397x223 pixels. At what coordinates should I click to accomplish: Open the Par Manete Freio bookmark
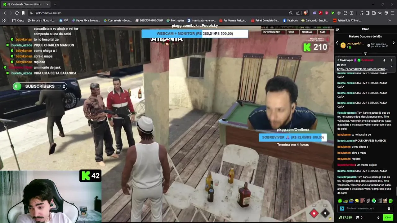point(233,20)
